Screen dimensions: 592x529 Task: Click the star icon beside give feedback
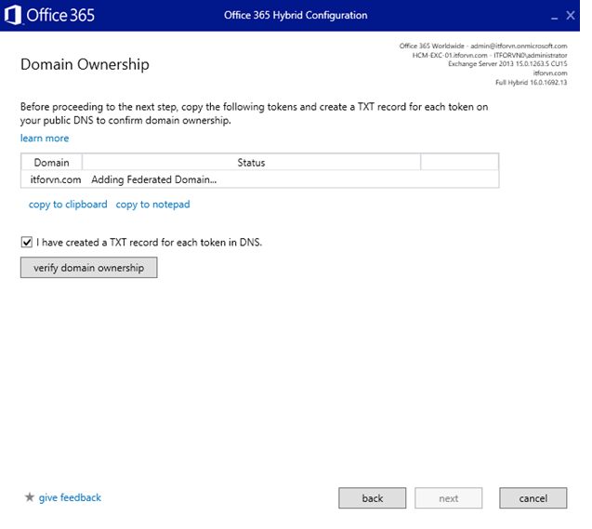tap(29, 498)
